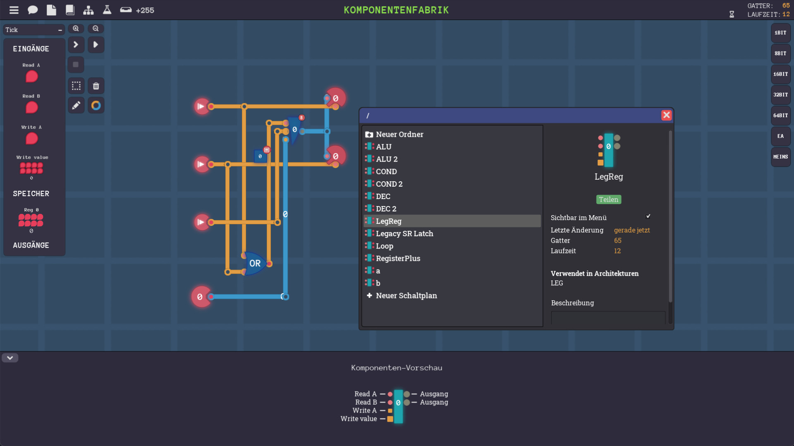Select the rectangular selection tool
This screenshot has height=446, width=794.
point(76,86)
